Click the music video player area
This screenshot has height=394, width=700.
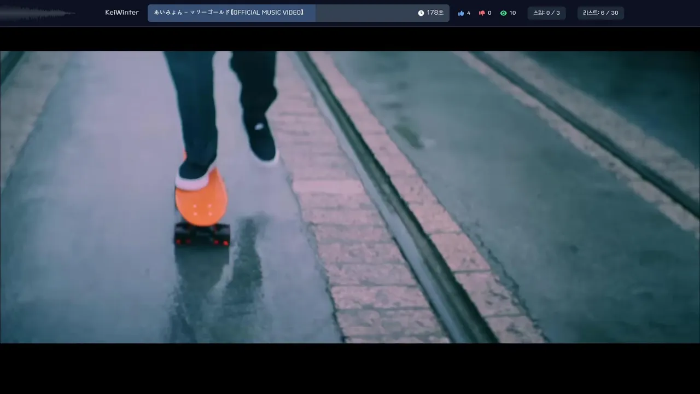tap(350, 197)
